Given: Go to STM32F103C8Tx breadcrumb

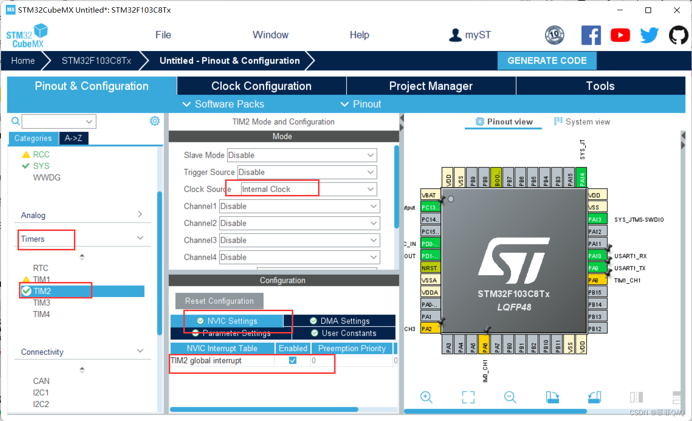Looking at the screenshot, I should click(x=96, y=61).
